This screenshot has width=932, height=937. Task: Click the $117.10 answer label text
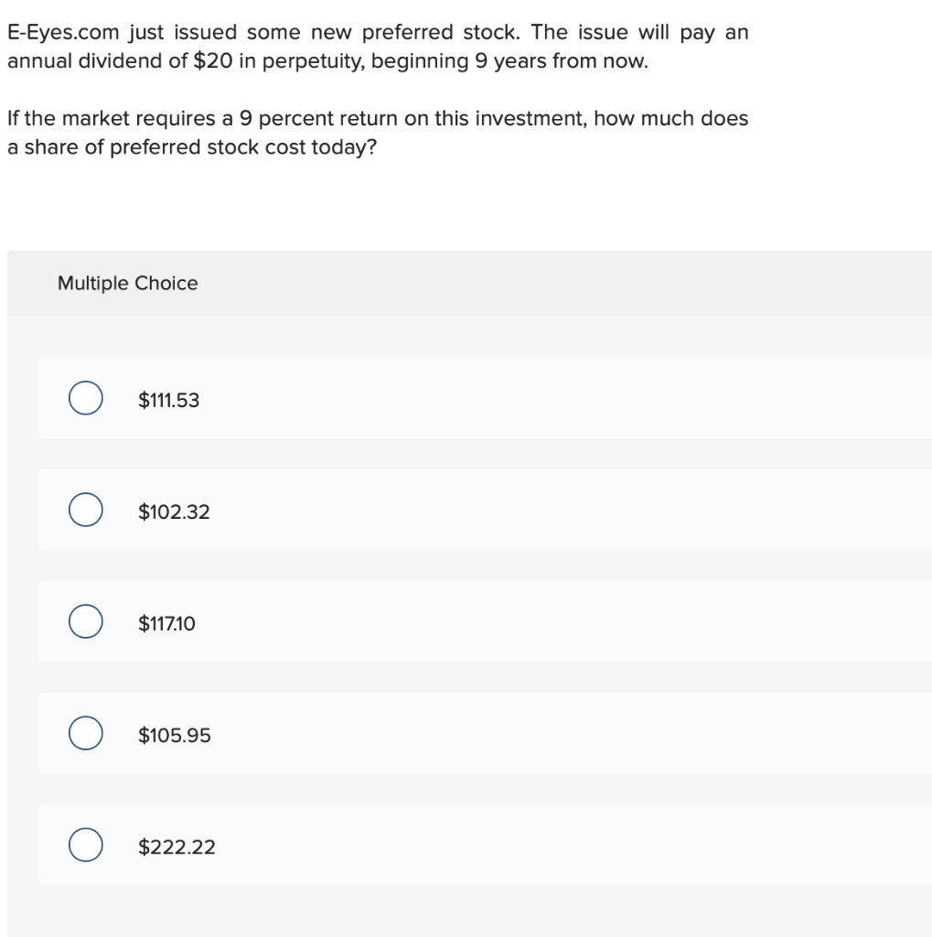pyautogui.click(x=166, y=623)
